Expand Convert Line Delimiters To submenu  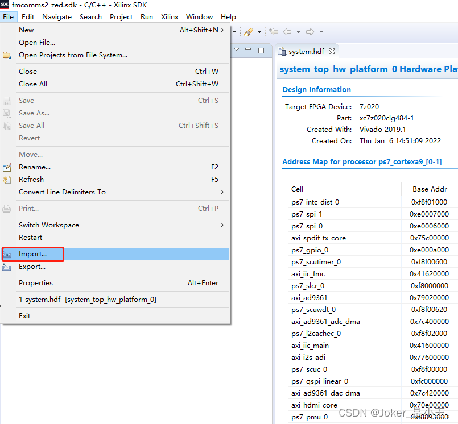coord(114,192)
